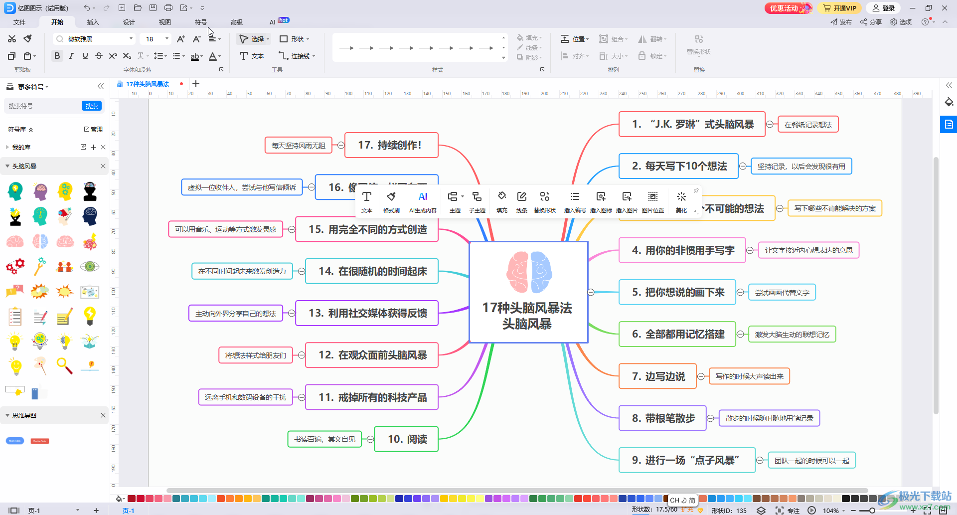Viewport: 957px width, 515px height.
Task: Toggle italic formatting
Action: [x=71, y=56]
